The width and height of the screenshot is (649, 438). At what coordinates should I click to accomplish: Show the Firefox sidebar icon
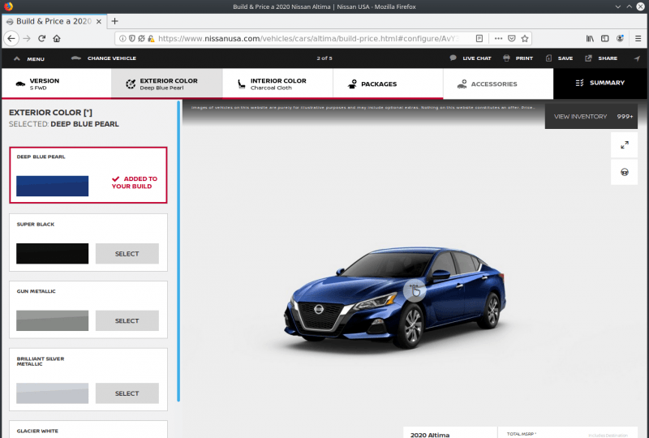click(x=604, y=38)
